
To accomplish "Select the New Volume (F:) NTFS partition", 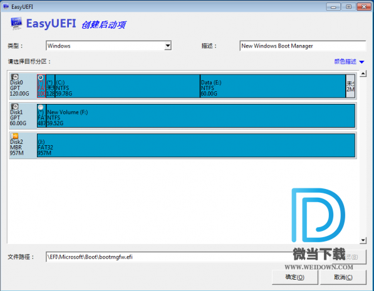I will pyautogui.click(x=200, y=116).
